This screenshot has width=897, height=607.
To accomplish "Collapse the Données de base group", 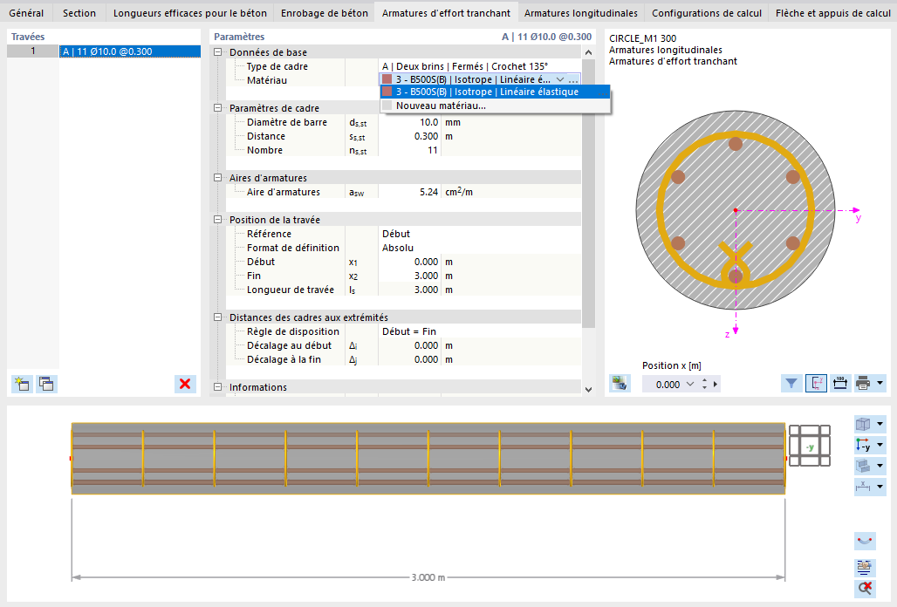I will (x=218, y=52).
